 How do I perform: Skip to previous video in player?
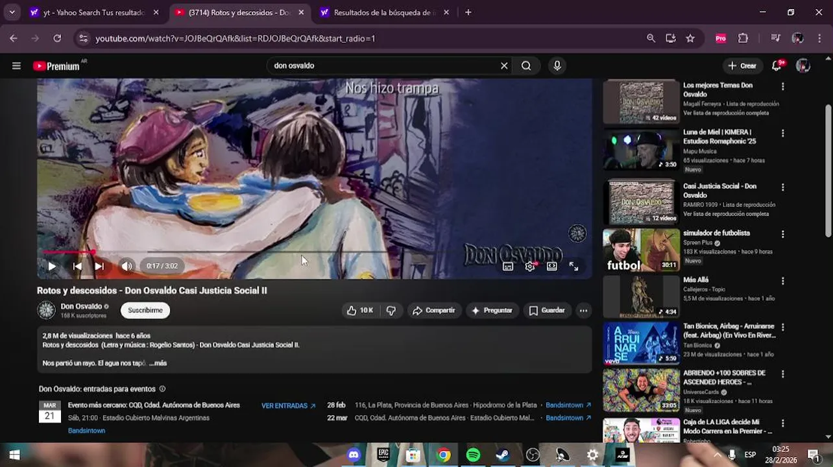77,266
